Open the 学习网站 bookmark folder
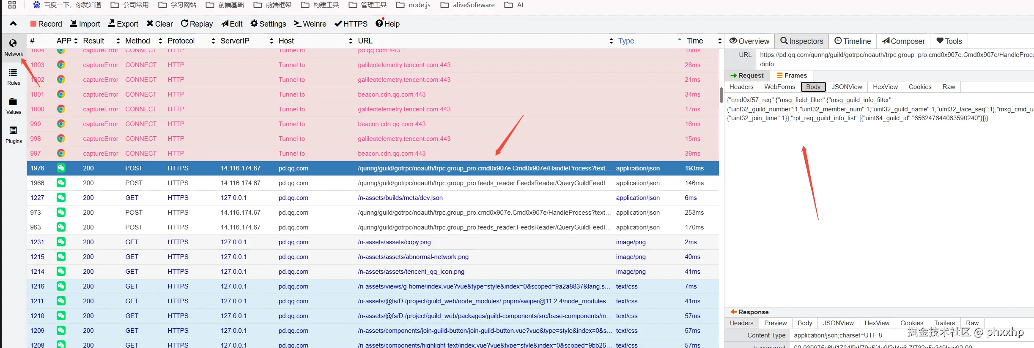The height and width of the screenshot is (348, 1034). tap(177, 5)
